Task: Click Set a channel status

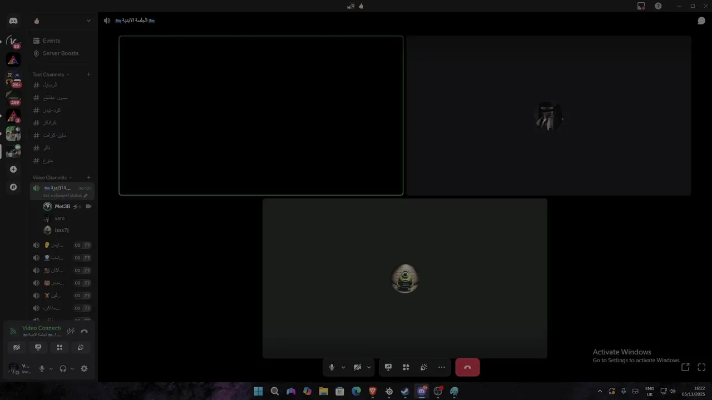Action: (65, 196)
